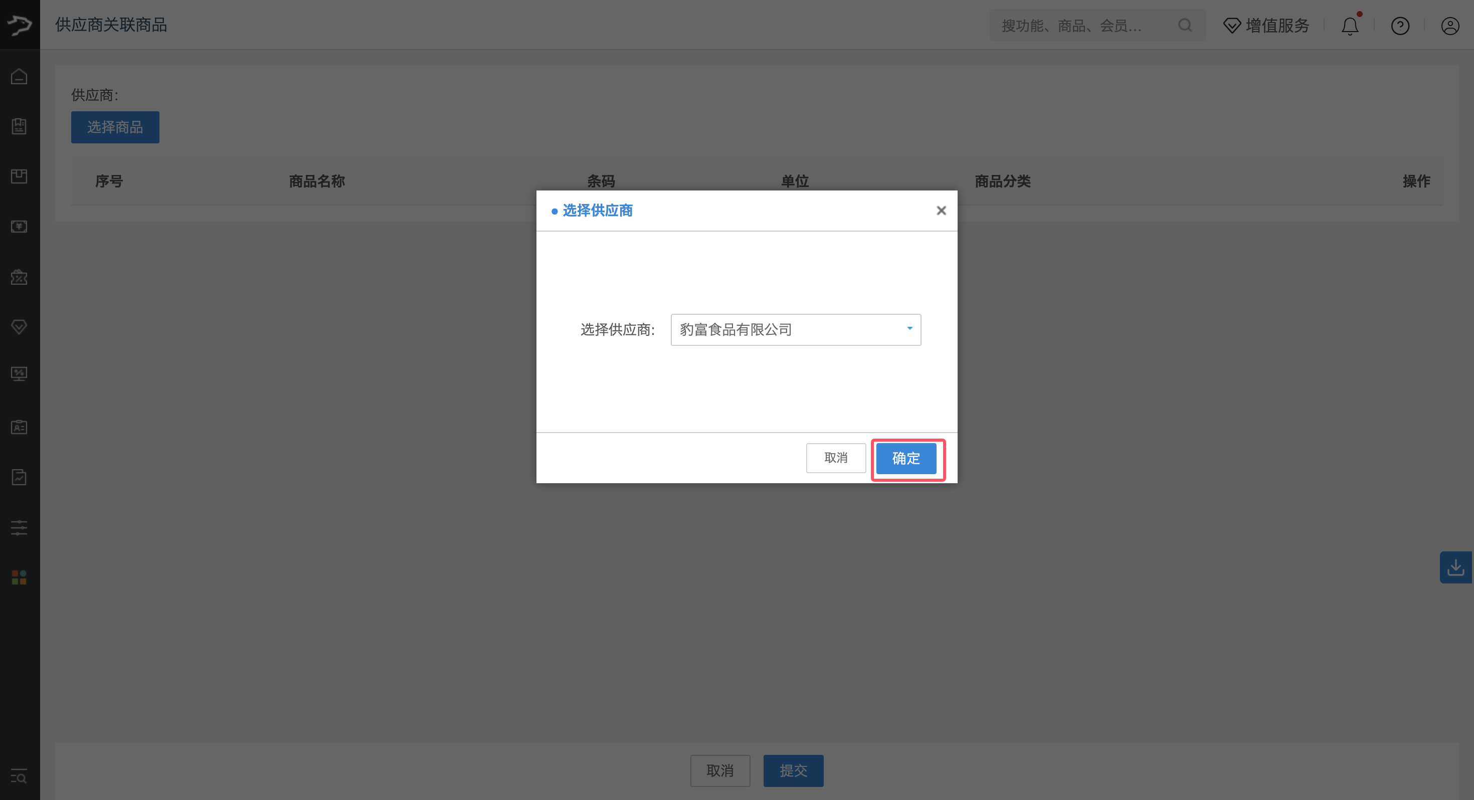Click the 商品名称 column header

tap(317, 181)
